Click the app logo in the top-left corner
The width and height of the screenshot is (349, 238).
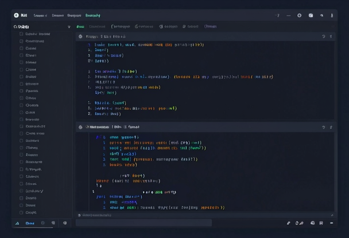coord(16,15)
